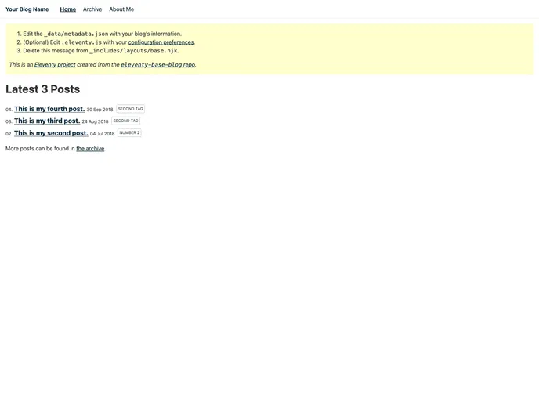
Task: Click the _data/metadata.json code text
Action: point(76,34)
